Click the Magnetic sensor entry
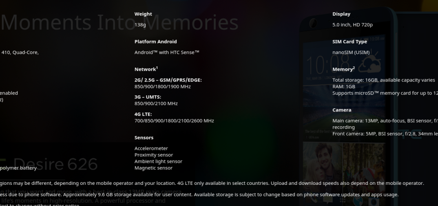The width and height of the screenshot is (438, 206). click(153, 168)
